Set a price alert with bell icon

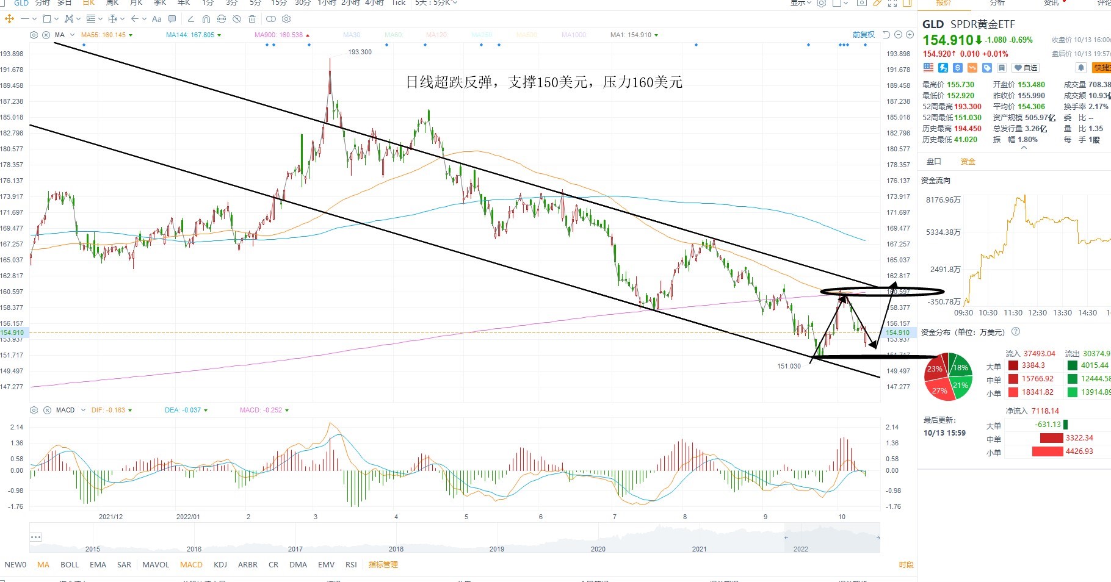tap(1081, 68)
